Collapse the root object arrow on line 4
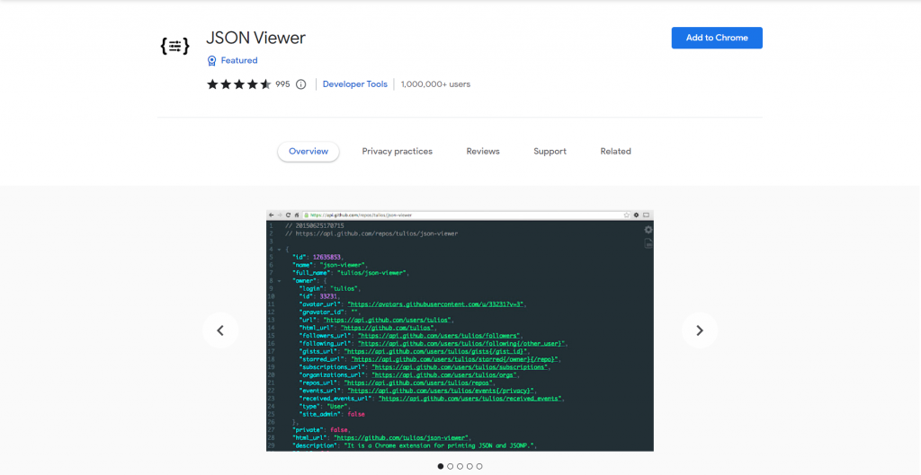The height and width of the screenshot is (475, 921). [280, 250]
